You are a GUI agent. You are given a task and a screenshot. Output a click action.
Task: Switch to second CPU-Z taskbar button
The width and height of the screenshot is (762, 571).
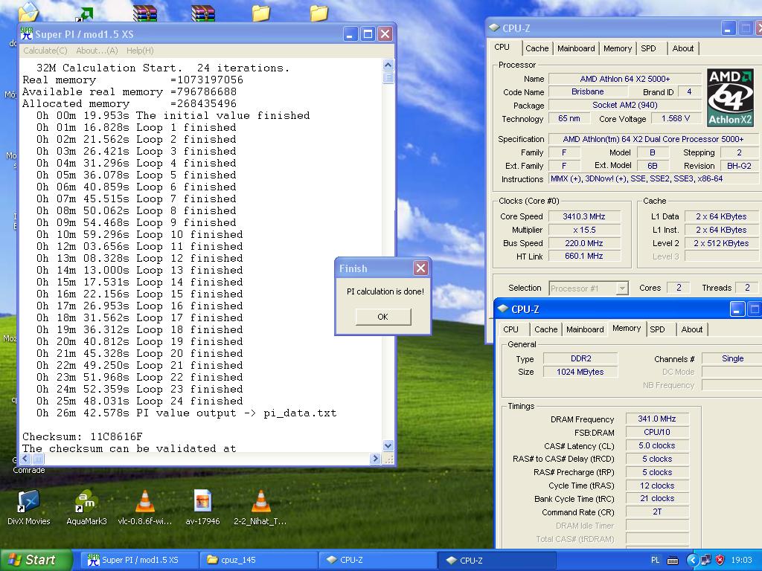point(496,561)
